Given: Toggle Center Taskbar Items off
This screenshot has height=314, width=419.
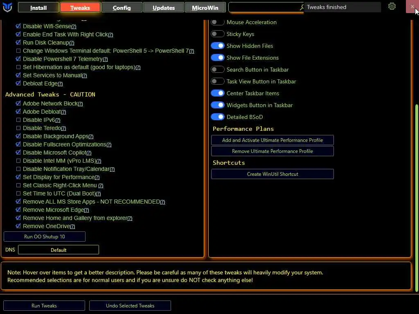Looking at the screenshot, I should (x=217, y=93).
